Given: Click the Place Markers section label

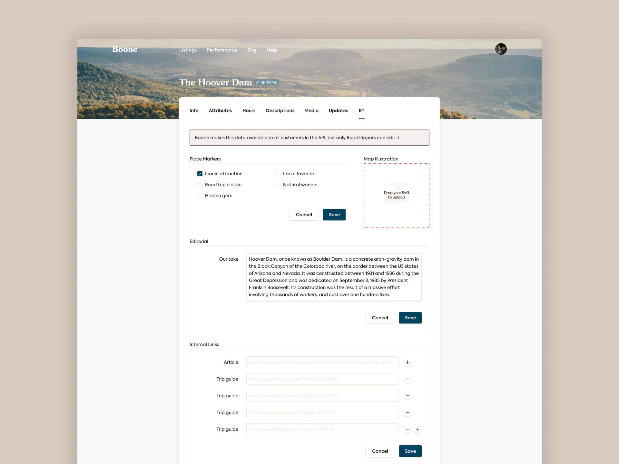Looking at the screenshot, I should (x=205, y=159).
